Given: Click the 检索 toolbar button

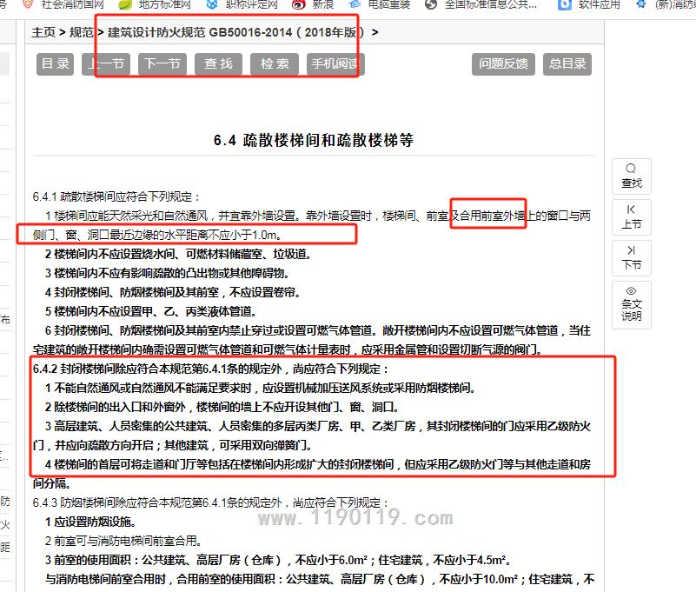Looking at the screenshot, I should coord(275,64).
